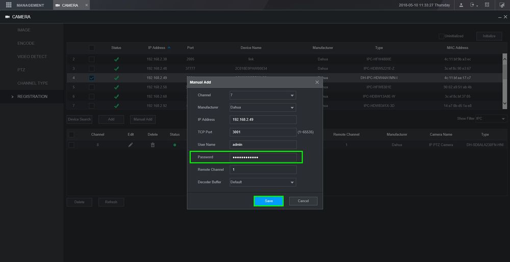Toggle checkbox for device 192.168.2.49
Screen dimensions: 510x262
(92, 78)
